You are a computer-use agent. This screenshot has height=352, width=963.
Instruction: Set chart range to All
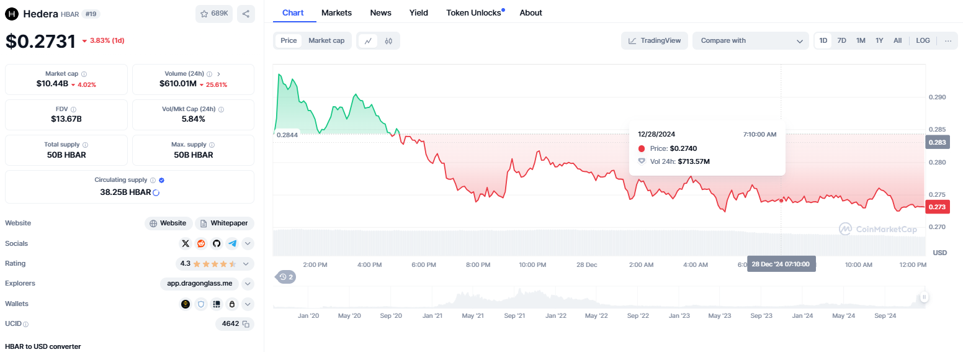(x=897, y=40)
